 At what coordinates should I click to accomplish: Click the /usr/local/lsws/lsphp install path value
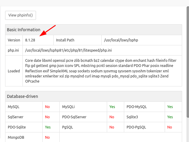[x=121, y=40]
